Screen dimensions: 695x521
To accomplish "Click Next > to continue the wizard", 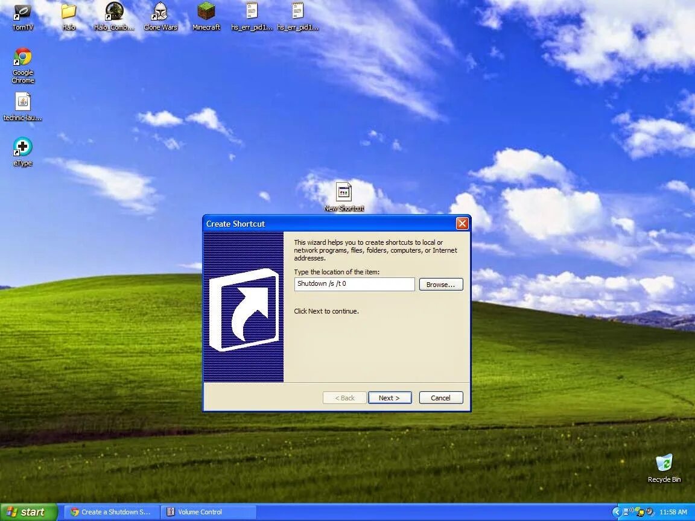I will [390, 398].
